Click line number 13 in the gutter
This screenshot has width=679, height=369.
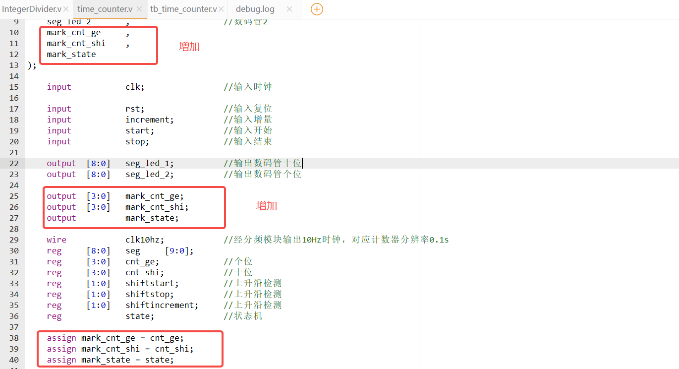click(13, 65)
